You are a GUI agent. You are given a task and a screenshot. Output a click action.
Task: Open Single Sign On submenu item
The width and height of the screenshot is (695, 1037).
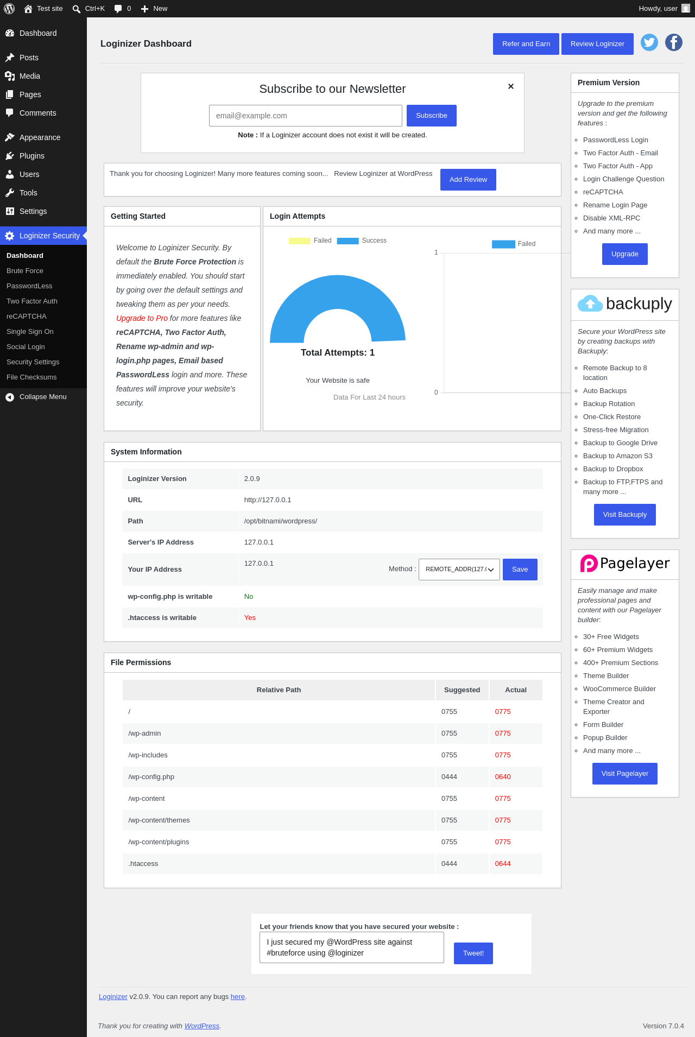pyautogui.click(x=30, y=332)
